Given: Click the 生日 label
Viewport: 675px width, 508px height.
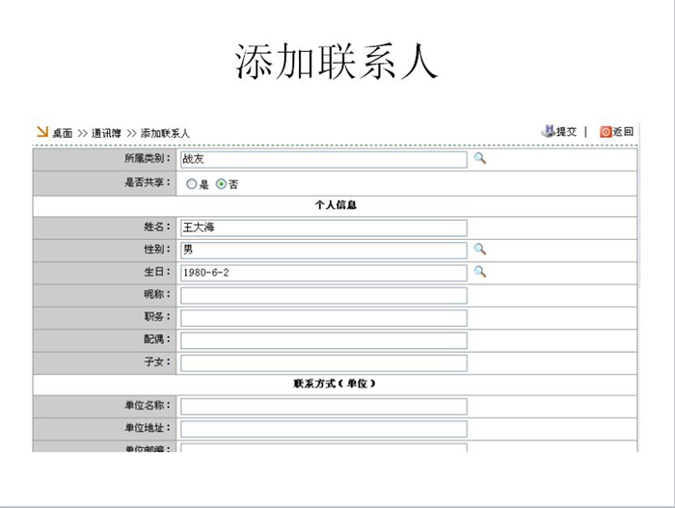Looking at the screenshot, I should [157, 272].
